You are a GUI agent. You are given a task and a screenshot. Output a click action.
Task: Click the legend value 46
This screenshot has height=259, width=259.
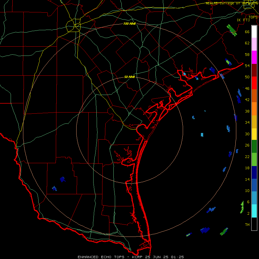247,88
